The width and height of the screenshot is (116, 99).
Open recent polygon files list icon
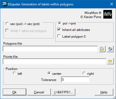[102, 49]
